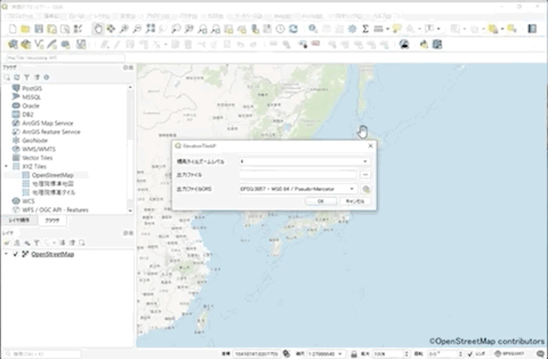Save the project with the floppy disk icon
The height and width of the screenshot is (359, 548).
click(x=39, y=29)
